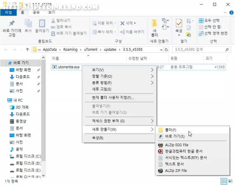The image size is (235, 185).
Task: Open 3D 개체 in navigation pane
Action: 19,107
